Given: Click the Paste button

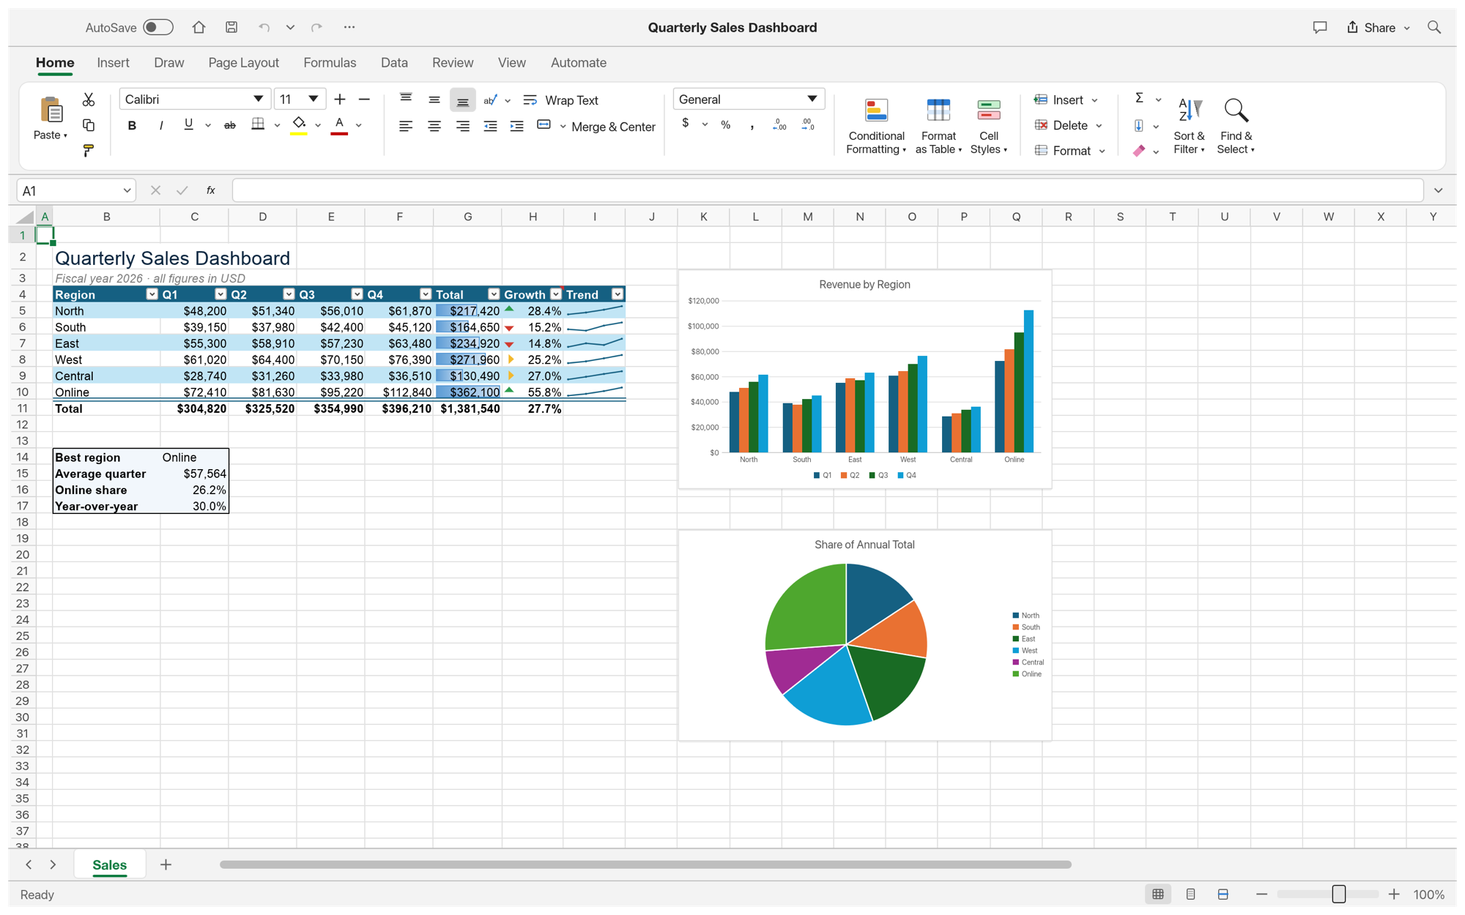Looking at the screenshot, I should click(x=51, y=118).
